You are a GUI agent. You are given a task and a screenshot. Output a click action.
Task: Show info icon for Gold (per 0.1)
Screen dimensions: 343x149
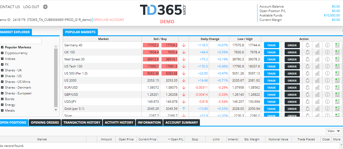(x=327, y=109)
